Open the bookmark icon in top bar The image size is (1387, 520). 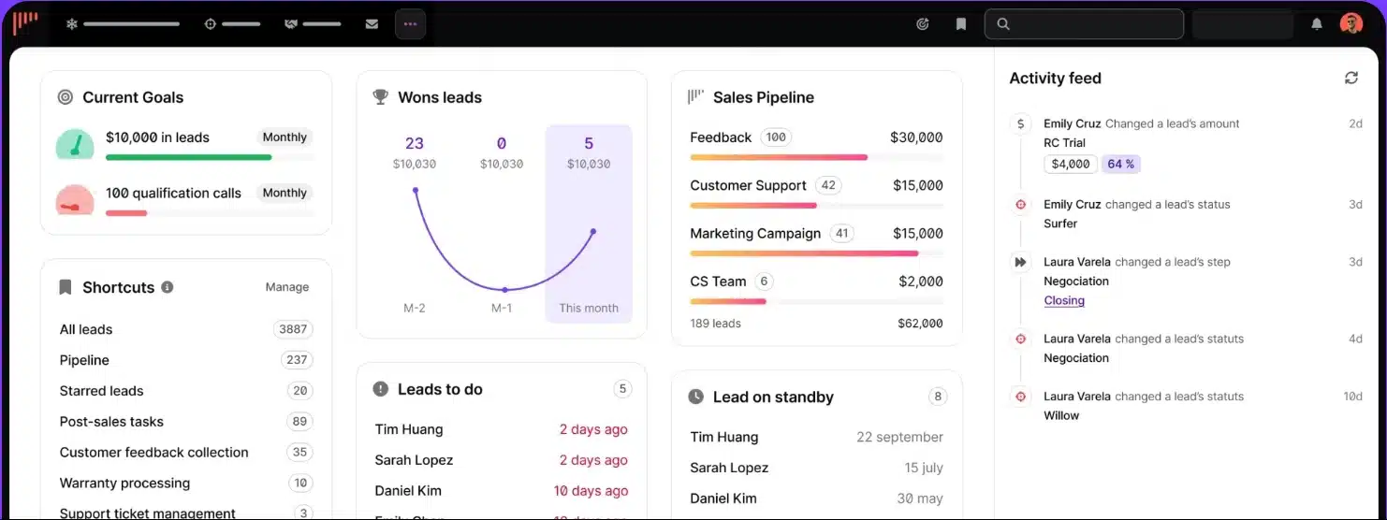[x=960, y=24]
